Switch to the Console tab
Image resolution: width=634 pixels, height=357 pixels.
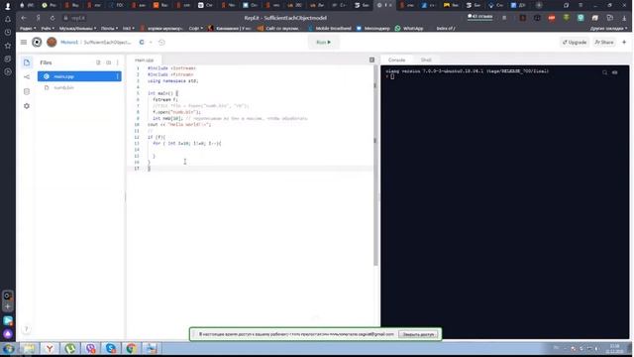tap(396, 59)
